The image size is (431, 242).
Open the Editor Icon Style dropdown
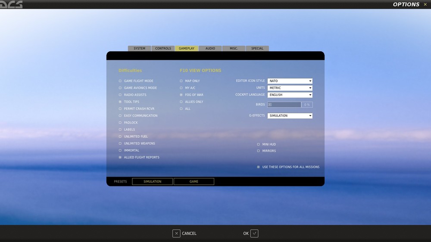pyautogui.click(x=290, y=81)
